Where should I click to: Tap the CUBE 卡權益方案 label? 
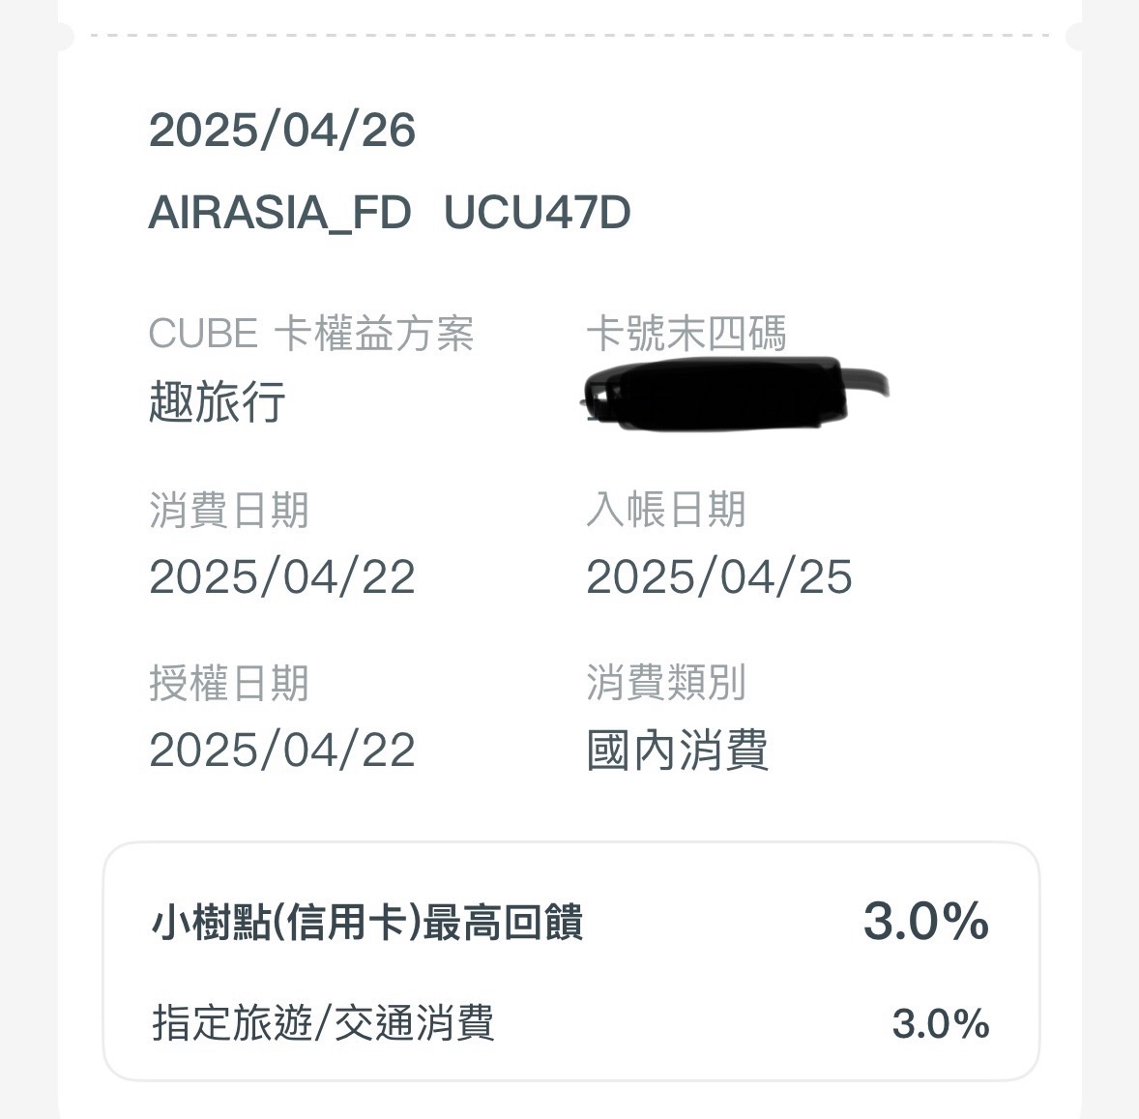[x=311, y=335]
